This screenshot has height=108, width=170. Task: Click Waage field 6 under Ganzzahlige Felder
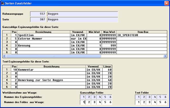coord(110,102)
